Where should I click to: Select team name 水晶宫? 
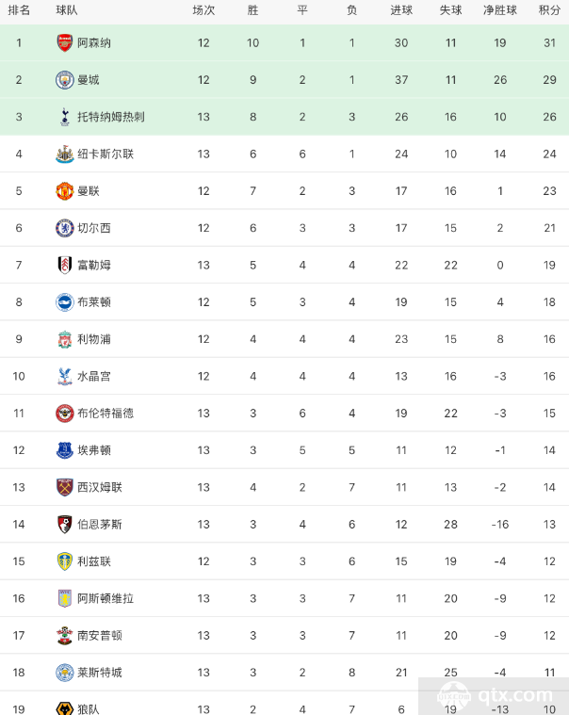[94, 376]
